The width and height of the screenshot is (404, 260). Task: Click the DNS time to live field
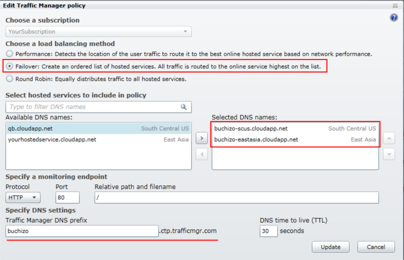click(268, 231)
